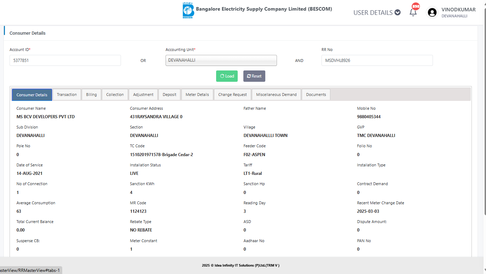Select the Miscellaneous Demand tab
The image size is (486, 274).
click(276, 95)
